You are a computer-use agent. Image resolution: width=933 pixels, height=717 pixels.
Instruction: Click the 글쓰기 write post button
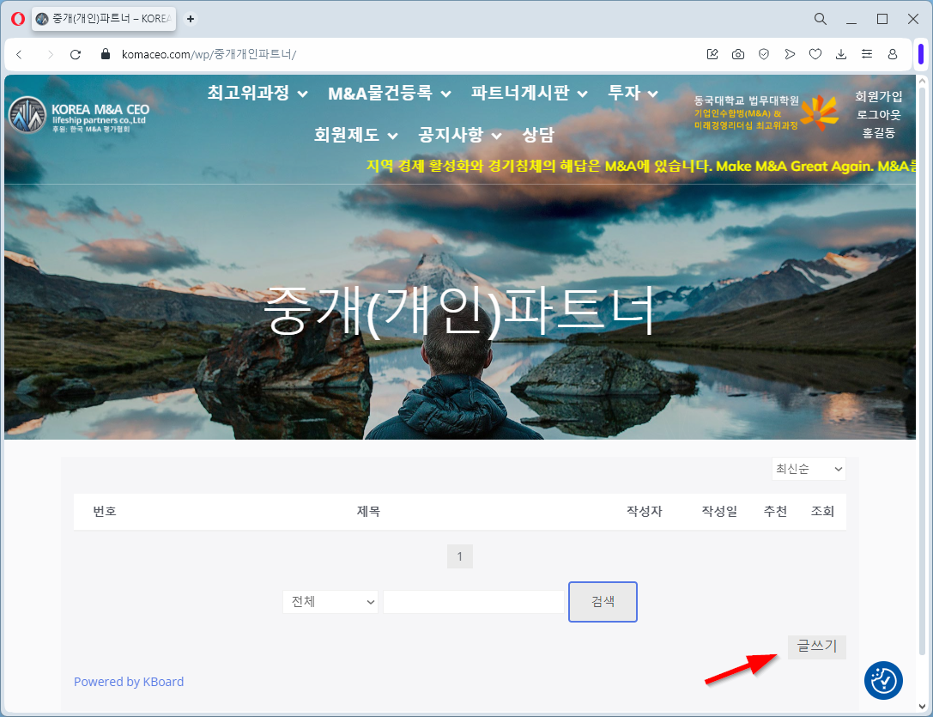click(x=816, y=647)
